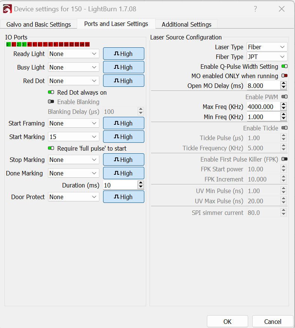Toggle Red Dot High polarity button
The image size is (295, 328).
pyautogui.click(x=123, y=81)
